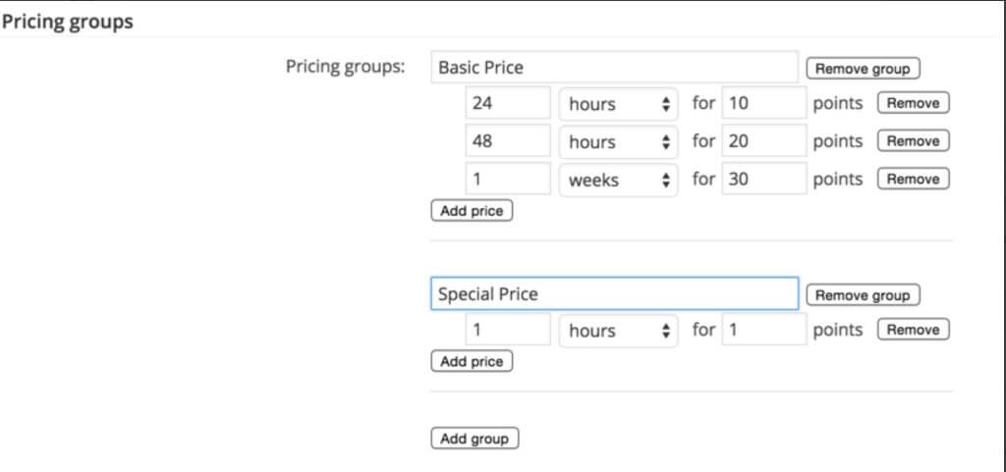Open the hours dropdown for 48 row
Image resolution: width=1006 pixels, height=472 pixels.
pos(619,141)
